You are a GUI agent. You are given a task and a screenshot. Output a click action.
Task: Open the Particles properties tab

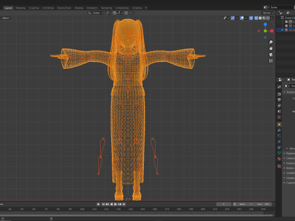tap(279, 136)
